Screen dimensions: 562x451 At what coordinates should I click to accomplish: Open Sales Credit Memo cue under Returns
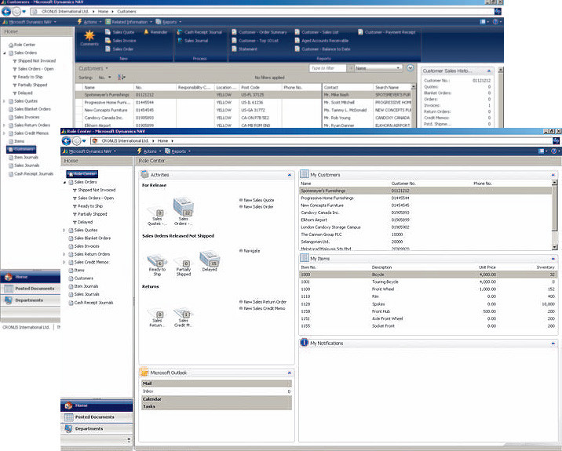(x=184, y=317)
